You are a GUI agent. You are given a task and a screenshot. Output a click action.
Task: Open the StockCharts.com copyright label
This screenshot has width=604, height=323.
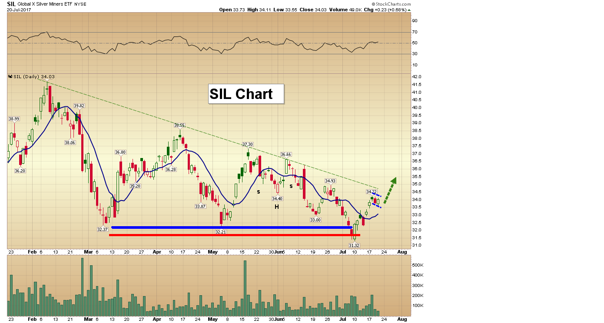(x=391, y=3)
